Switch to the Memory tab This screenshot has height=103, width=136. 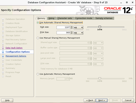[41, 18]
